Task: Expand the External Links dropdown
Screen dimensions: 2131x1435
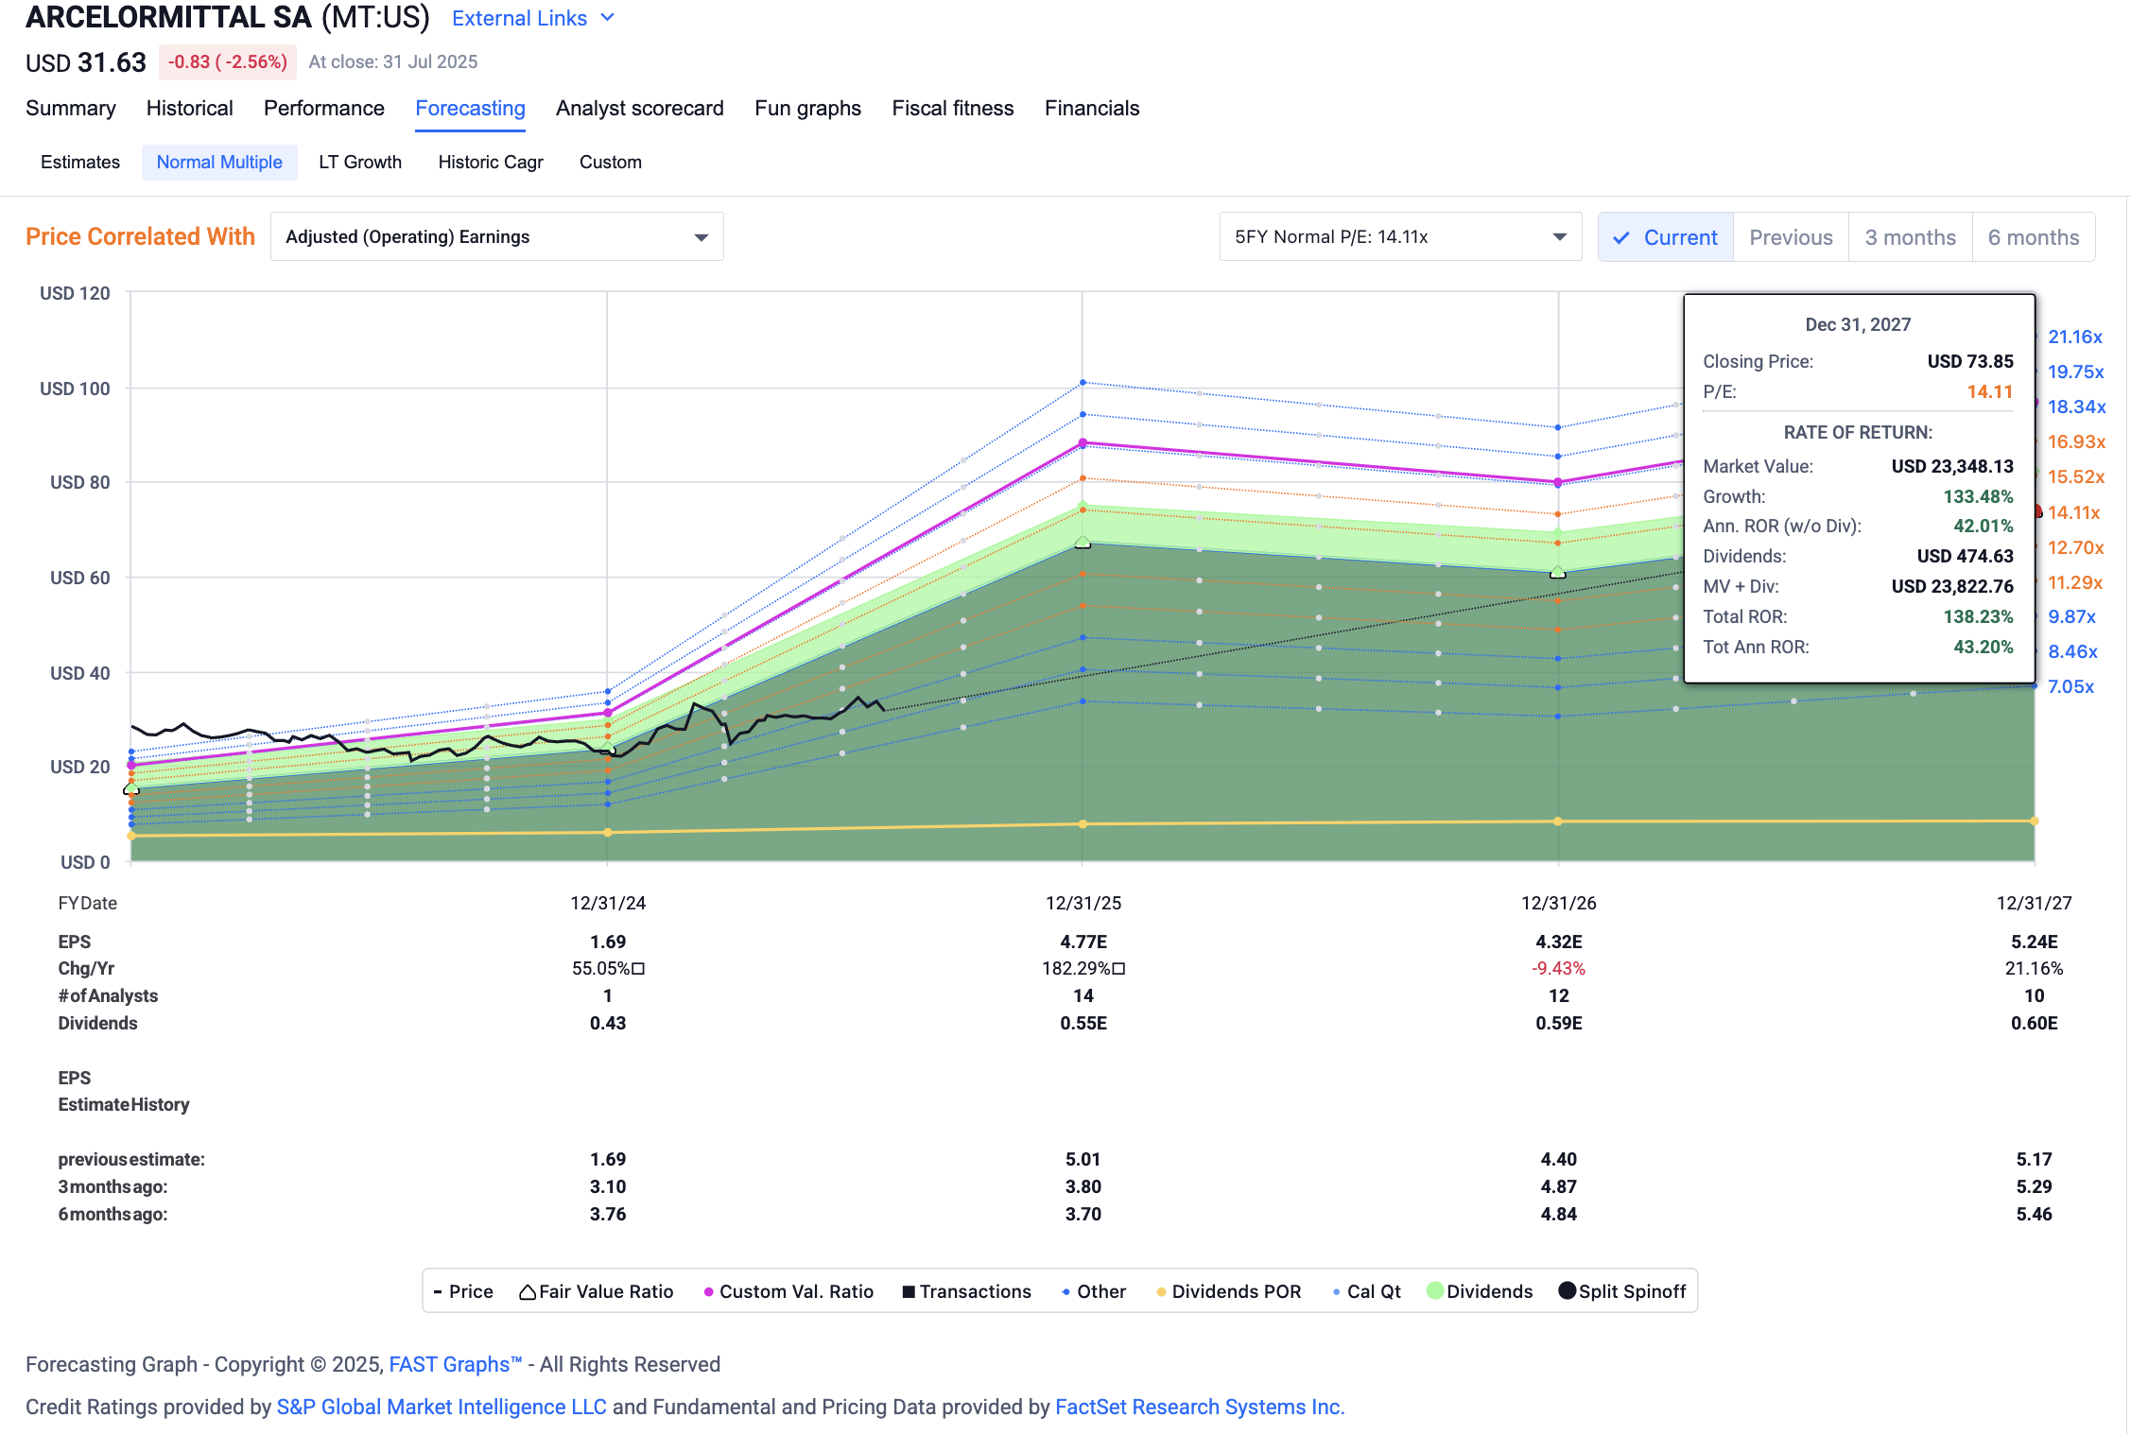Action: [533, 18]
